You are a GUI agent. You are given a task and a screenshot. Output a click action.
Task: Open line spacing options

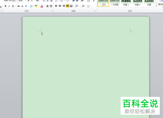[x=77, y=6]
